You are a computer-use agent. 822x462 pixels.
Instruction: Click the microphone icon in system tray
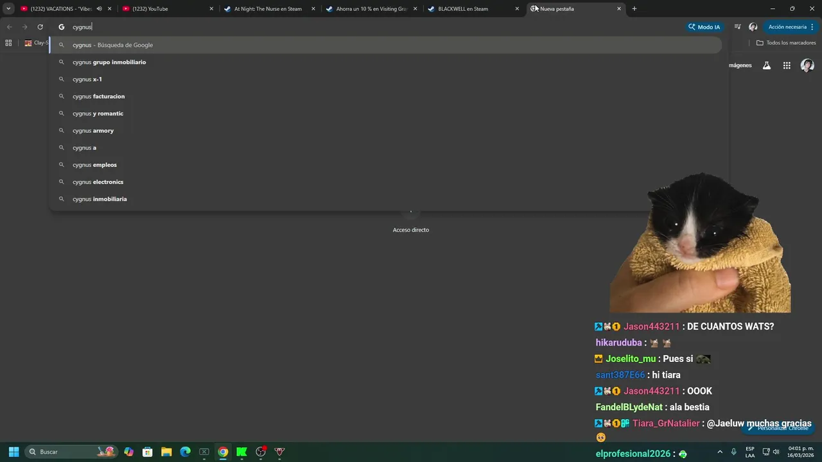pos(733,452)
